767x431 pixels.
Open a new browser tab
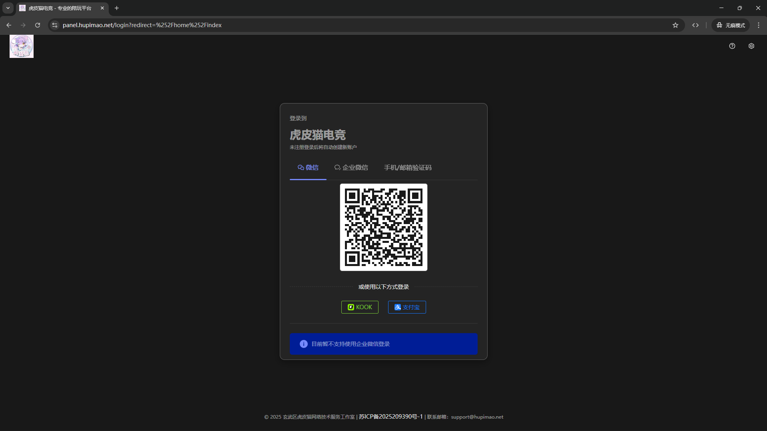(117, 8)
